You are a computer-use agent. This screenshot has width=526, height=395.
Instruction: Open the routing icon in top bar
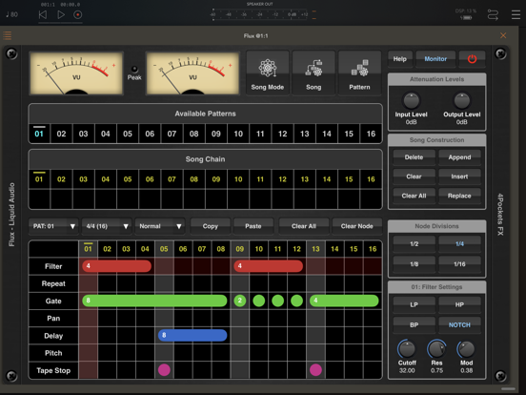[x=493, y=15]
